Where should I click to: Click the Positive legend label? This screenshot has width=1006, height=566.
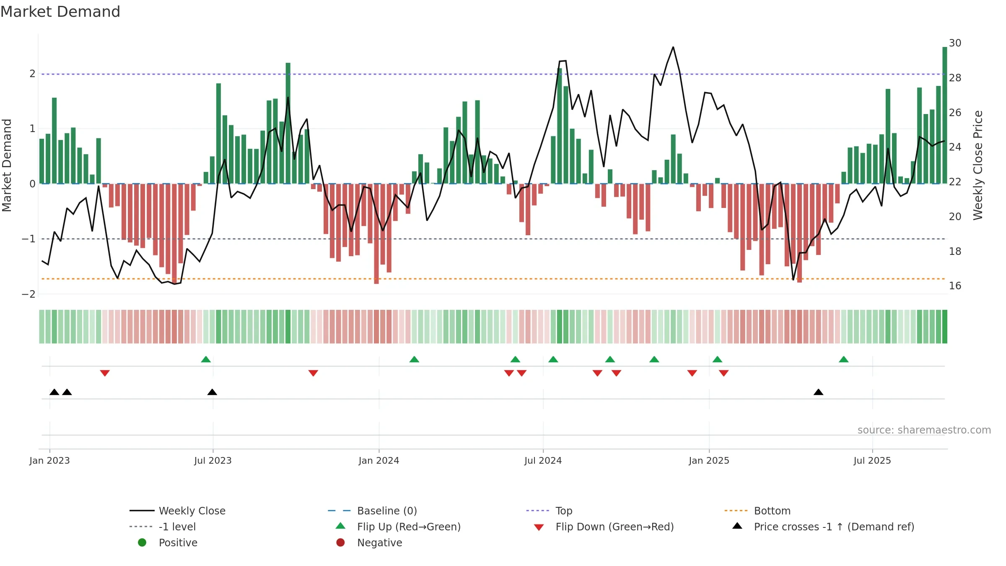(178, 543)
